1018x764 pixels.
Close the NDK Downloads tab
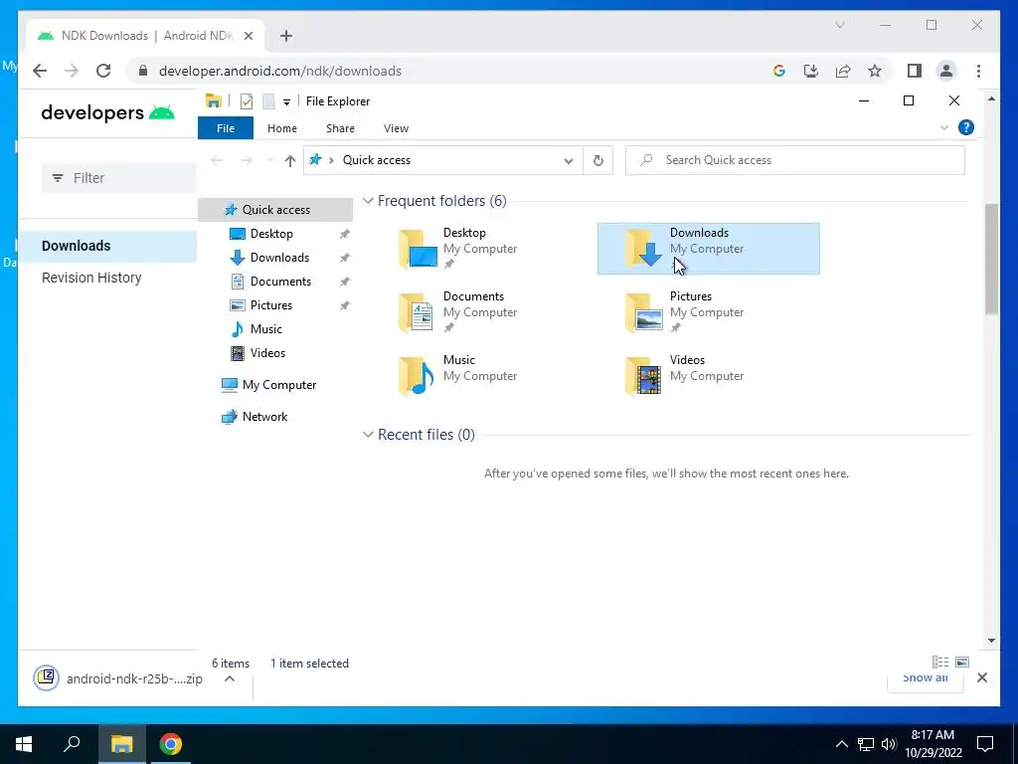point(248,36)
